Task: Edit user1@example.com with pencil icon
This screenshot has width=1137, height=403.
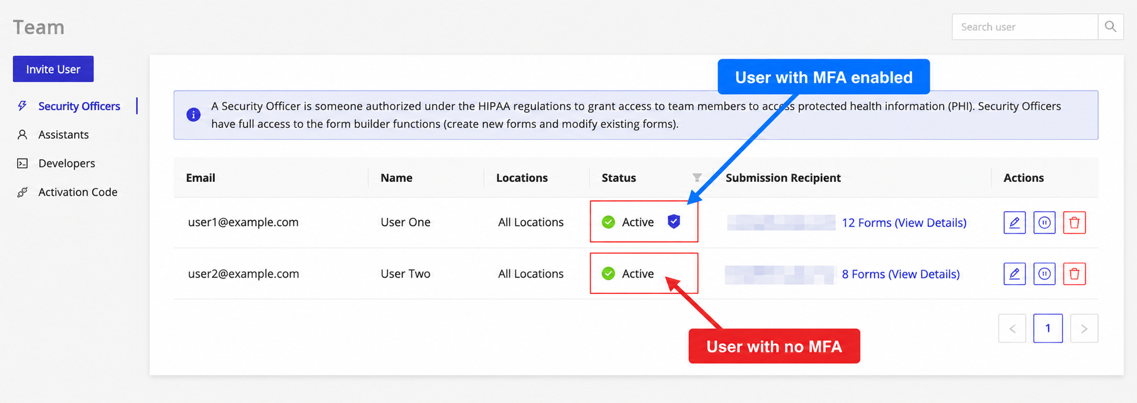Action: pyautogui.click(x=1014, y=222)
